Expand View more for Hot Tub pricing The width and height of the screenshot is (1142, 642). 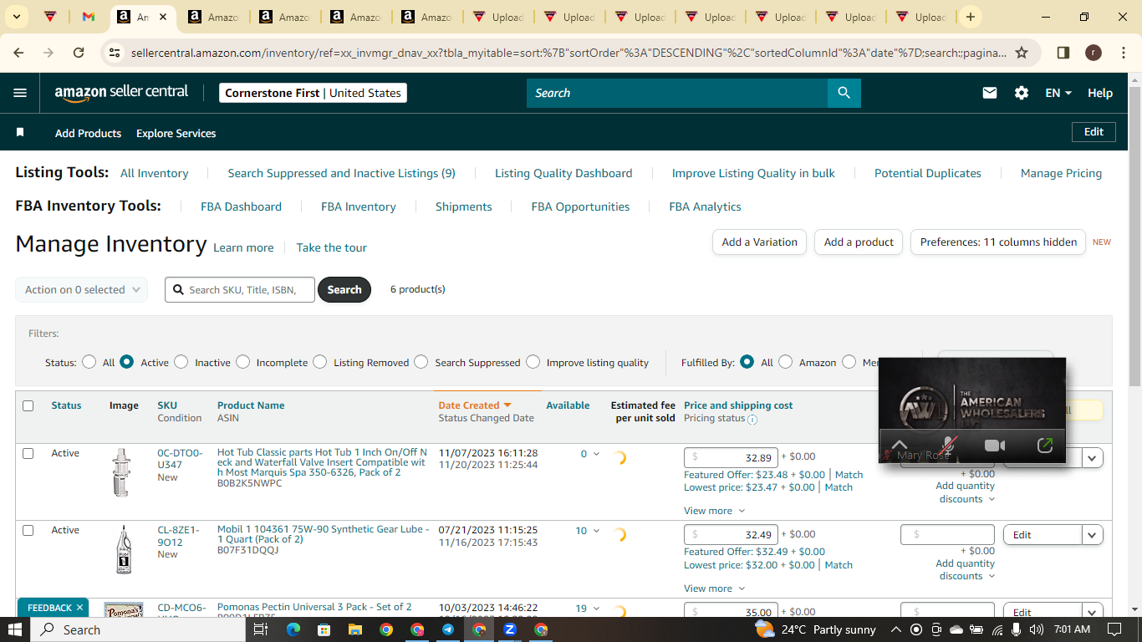coord(714,511)
